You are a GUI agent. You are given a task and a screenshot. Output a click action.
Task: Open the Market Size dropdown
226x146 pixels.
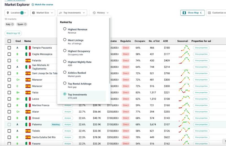pos(43,13)
